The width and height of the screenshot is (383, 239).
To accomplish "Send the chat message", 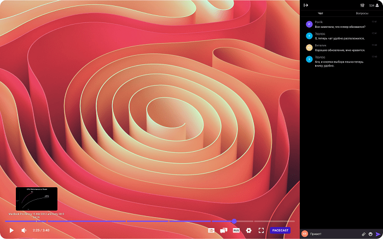I will [378, 234].
